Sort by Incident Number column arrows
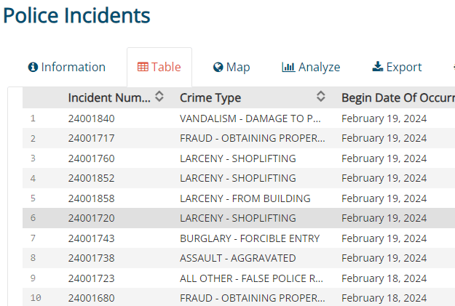 pos(159,97)
